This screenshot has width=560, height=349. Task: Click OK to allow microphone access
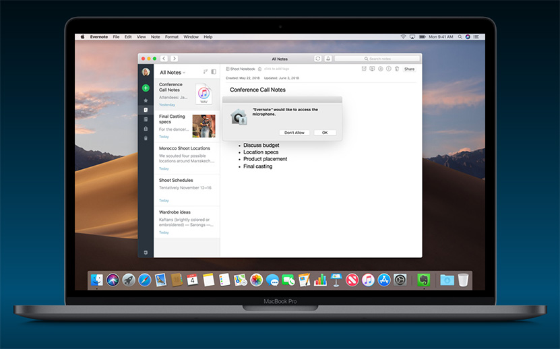325,133
